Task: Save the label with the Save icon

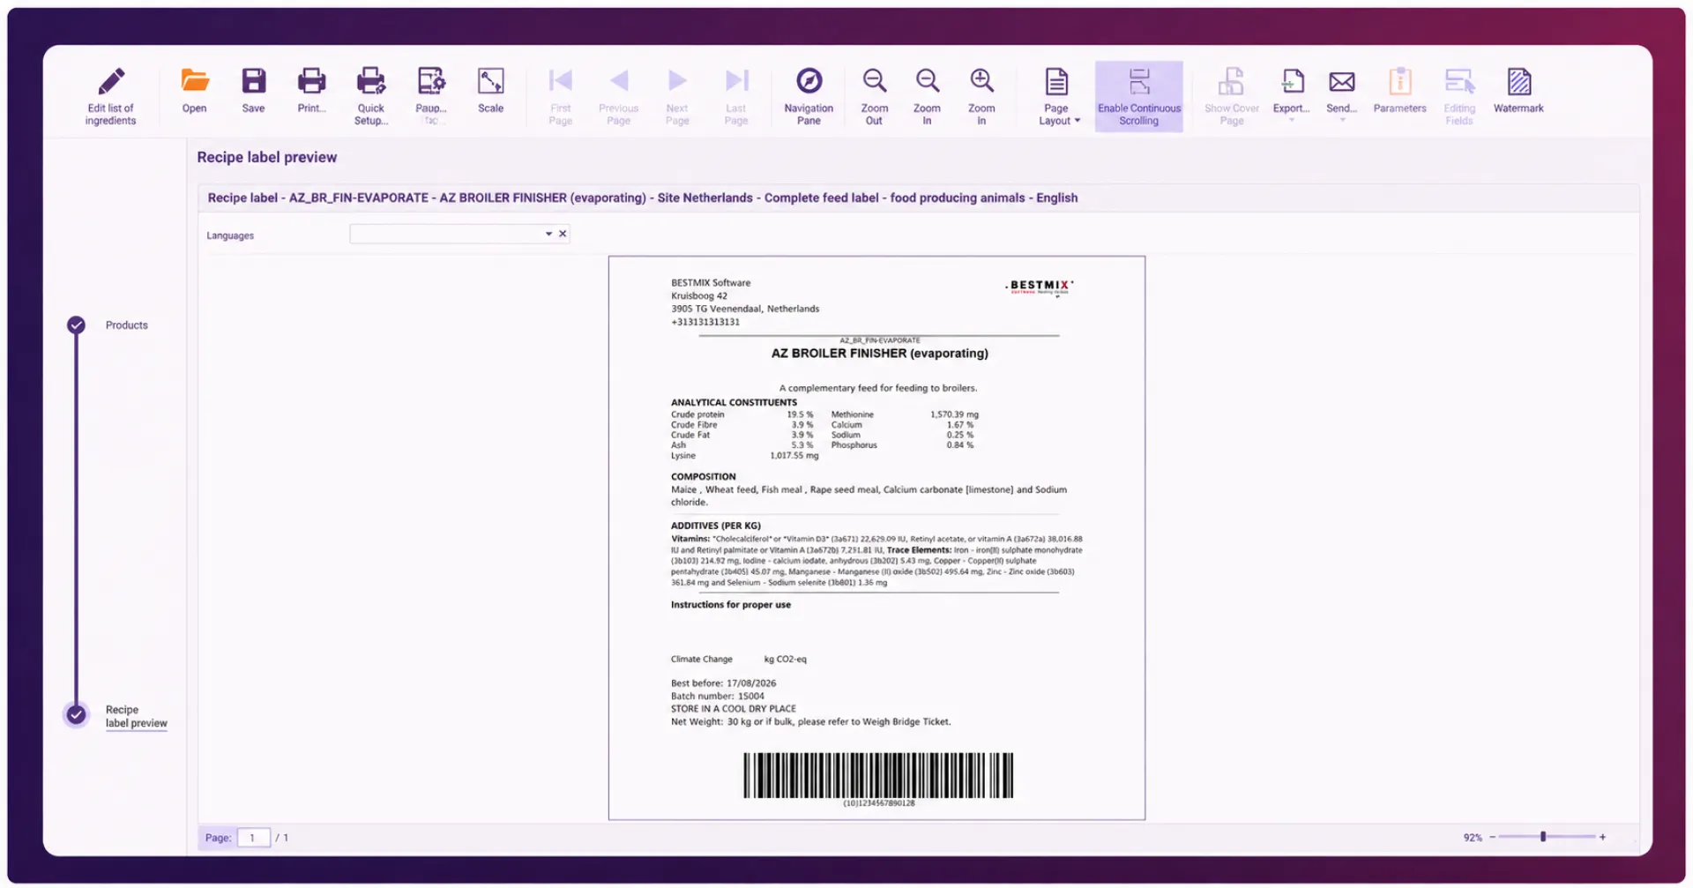Action: [254, 80]
